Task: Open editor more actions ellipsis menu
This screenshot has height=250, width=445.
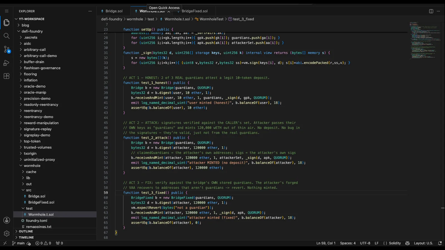Action: click(x=438, y=11)
